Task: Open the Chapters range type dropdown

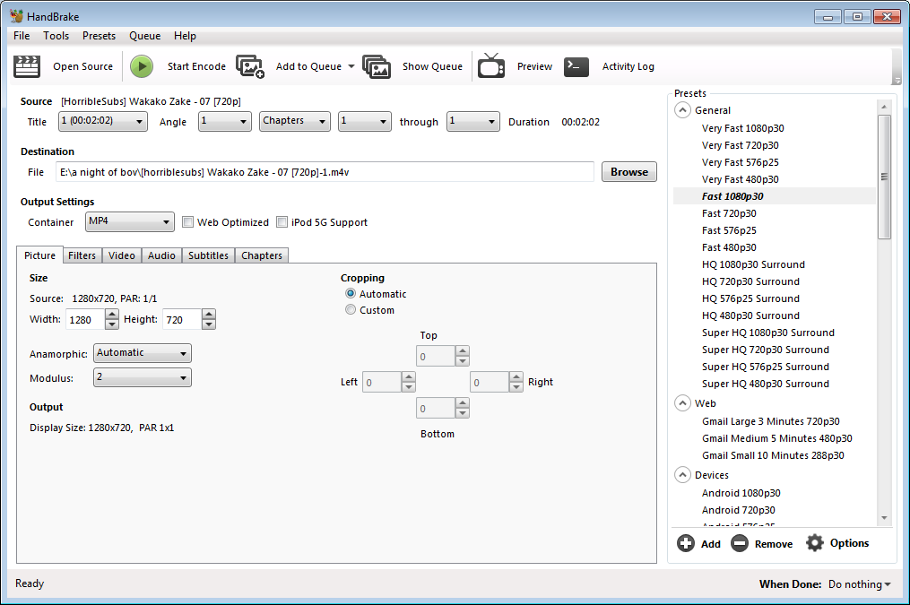Action: (295, 121)
